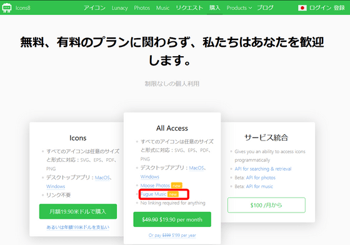Open the API for photos link

pyautogui.click(x=261, y=177)
